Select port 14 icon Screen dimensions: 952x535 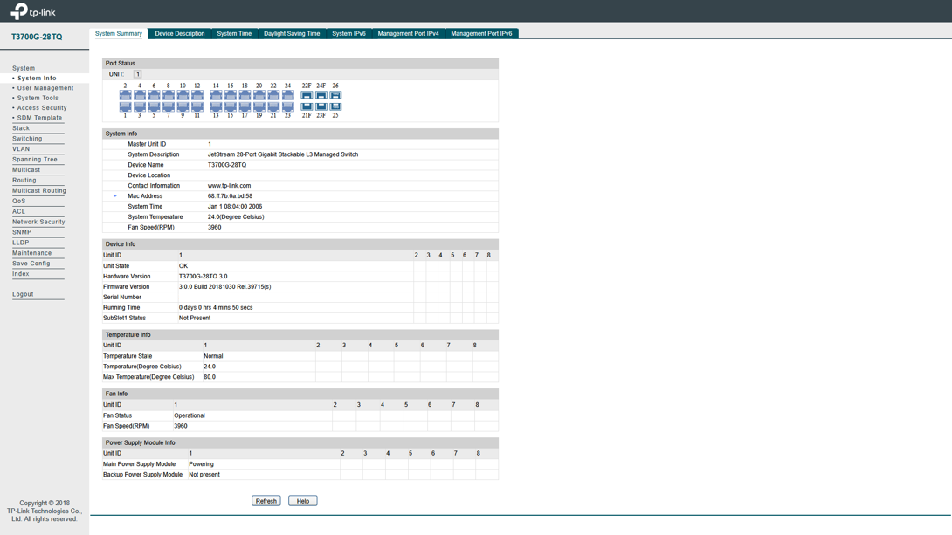pos(216,95)
